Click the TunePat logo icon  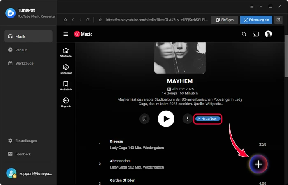click(x=10, y=13)
